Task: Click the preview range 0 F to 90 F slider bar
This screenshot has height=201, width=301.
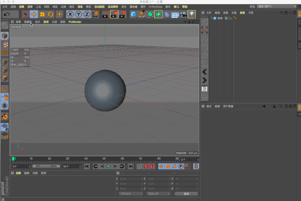Action: (x=46, y=167)
